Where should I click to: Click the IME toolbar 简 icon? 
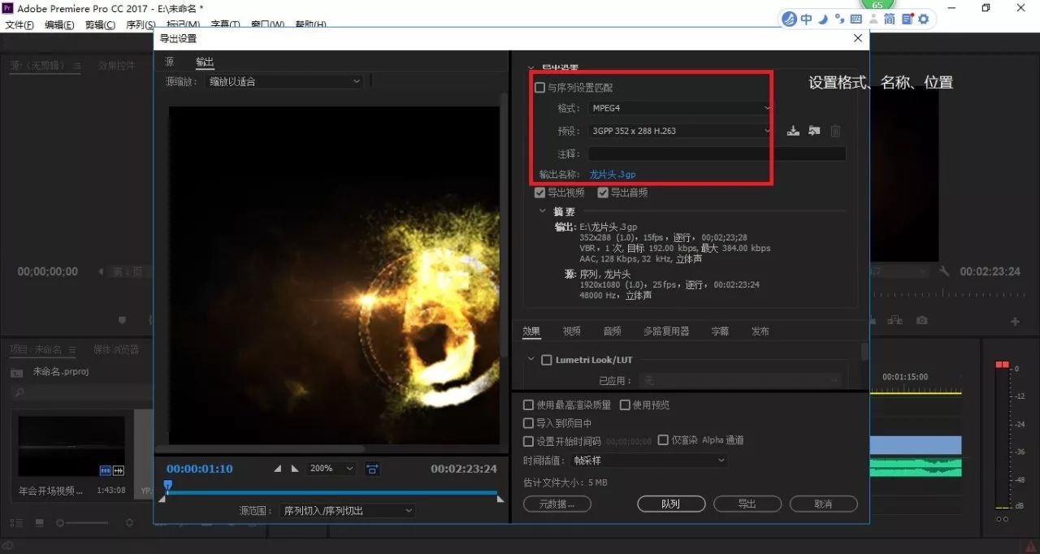[889, 19]
